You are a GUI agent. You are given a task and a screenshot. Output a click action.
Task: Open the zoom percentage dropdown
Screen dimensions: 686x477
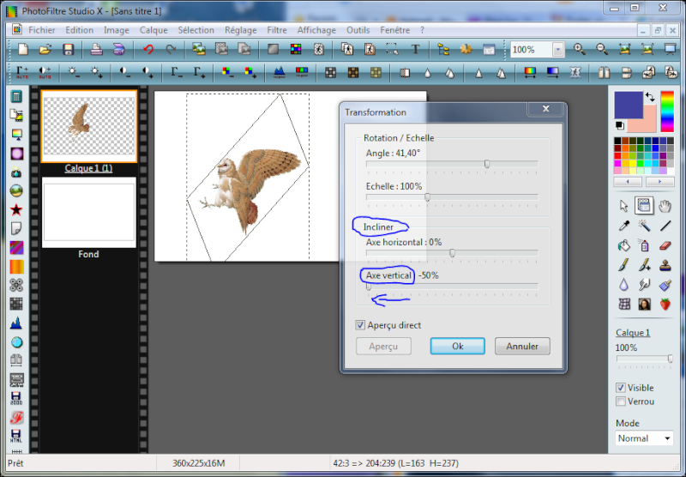pyautogui.click(x=558, y=50)
